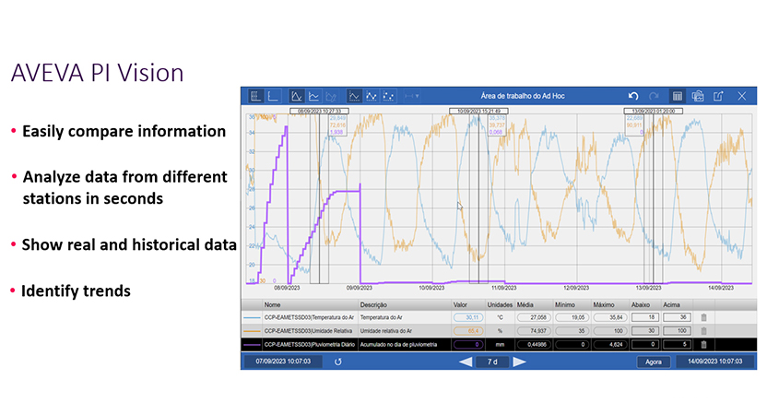Click the share/convert to display icon

click(x=718, y=96)
